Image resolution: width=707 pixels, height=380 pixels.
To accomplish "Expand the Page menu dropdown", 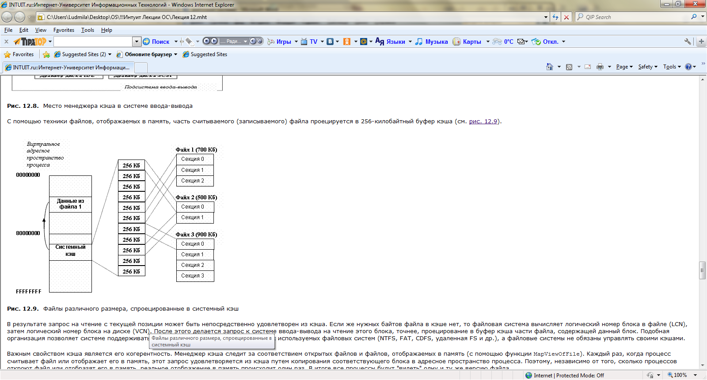I will tap(624, 67).
